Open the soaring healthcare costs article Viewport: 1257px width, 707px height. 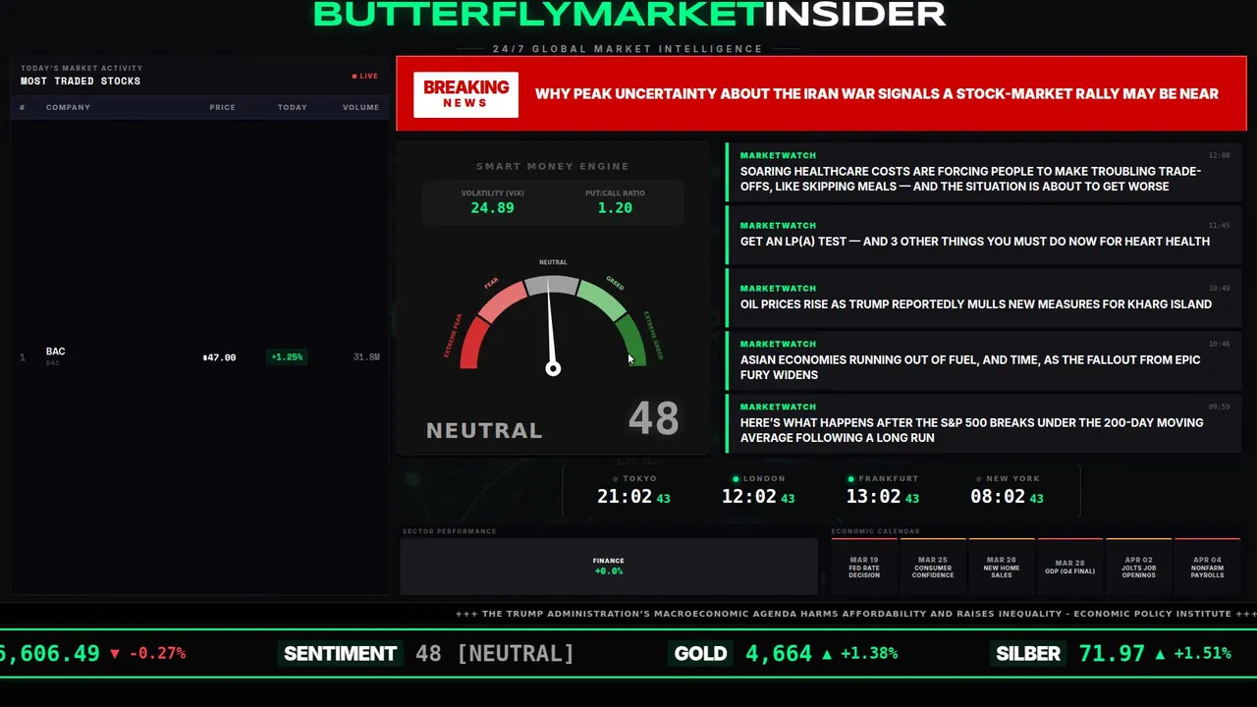point(984,172)
